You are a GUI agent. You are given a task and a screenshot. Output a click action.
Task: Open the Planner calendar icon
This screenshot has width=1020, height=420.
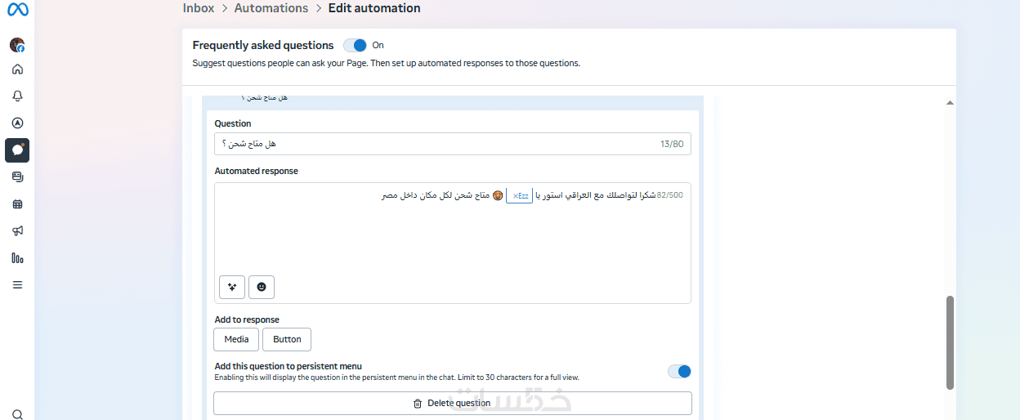[17, 203]
